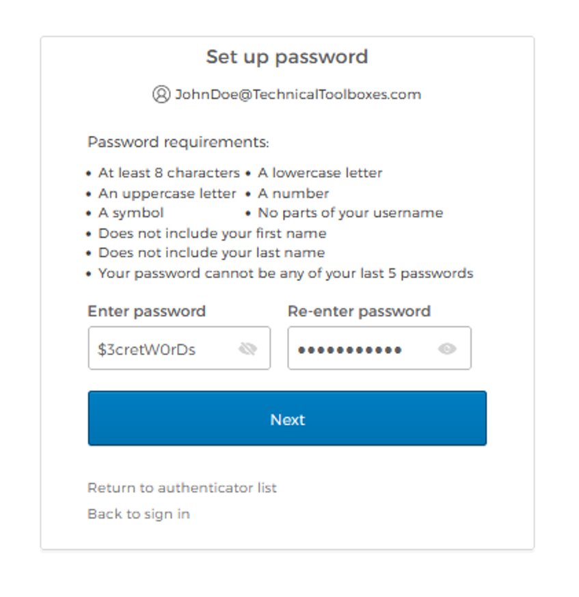
Task: Select the A symbol requirement
Action: (131, 213)
